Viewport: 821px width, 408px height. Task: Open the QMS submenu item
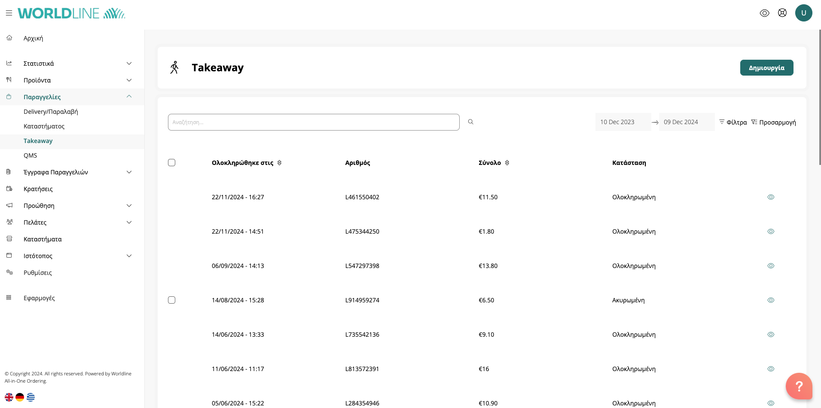pyautogui.click(x=30, y=155)
